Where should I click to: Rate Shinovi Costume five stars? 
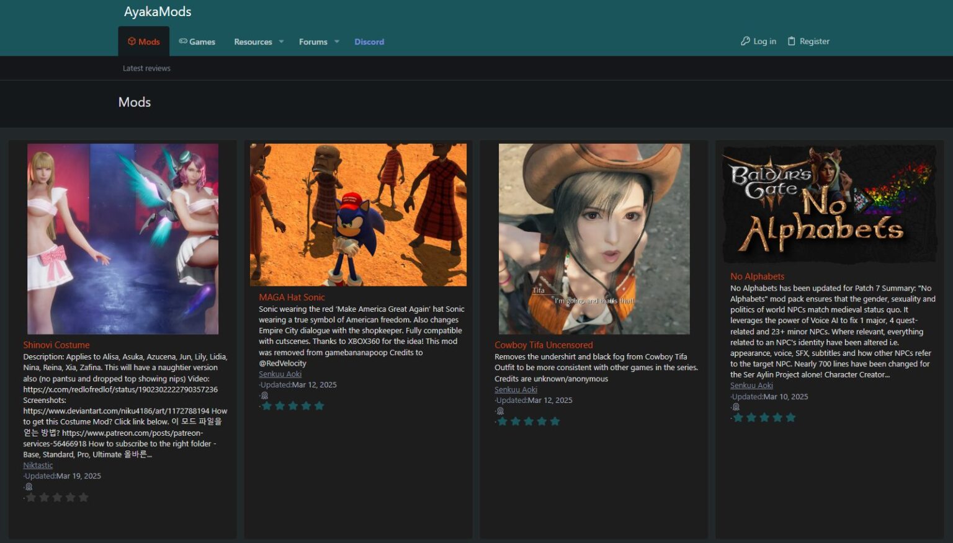point(83,497)
